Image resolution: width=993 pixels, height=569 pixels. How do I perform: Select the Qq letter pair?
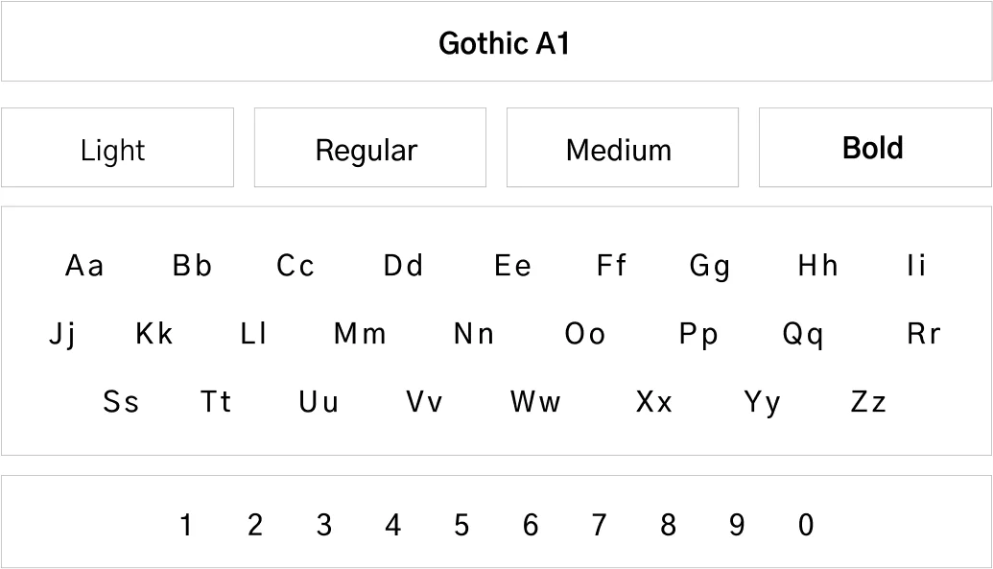pyautogui.click(x=803, y=335)
